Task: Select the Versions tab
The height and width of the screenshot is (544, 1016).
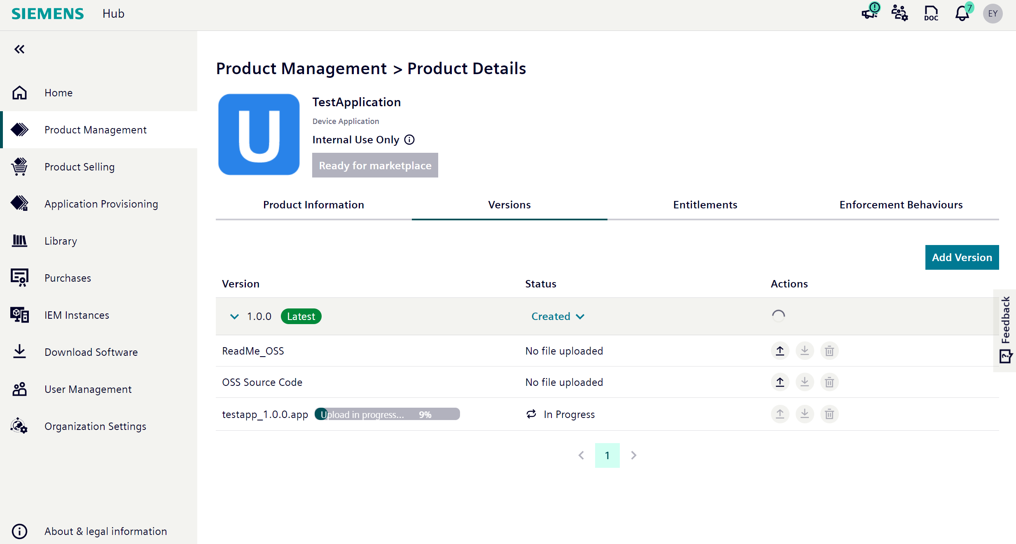Action: click(x=509, y=205)
